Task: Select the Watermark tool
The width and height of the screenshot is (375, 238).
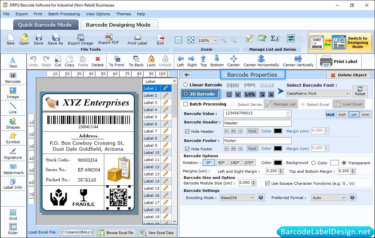Action: pyautogui.click(x=13, y=169)
